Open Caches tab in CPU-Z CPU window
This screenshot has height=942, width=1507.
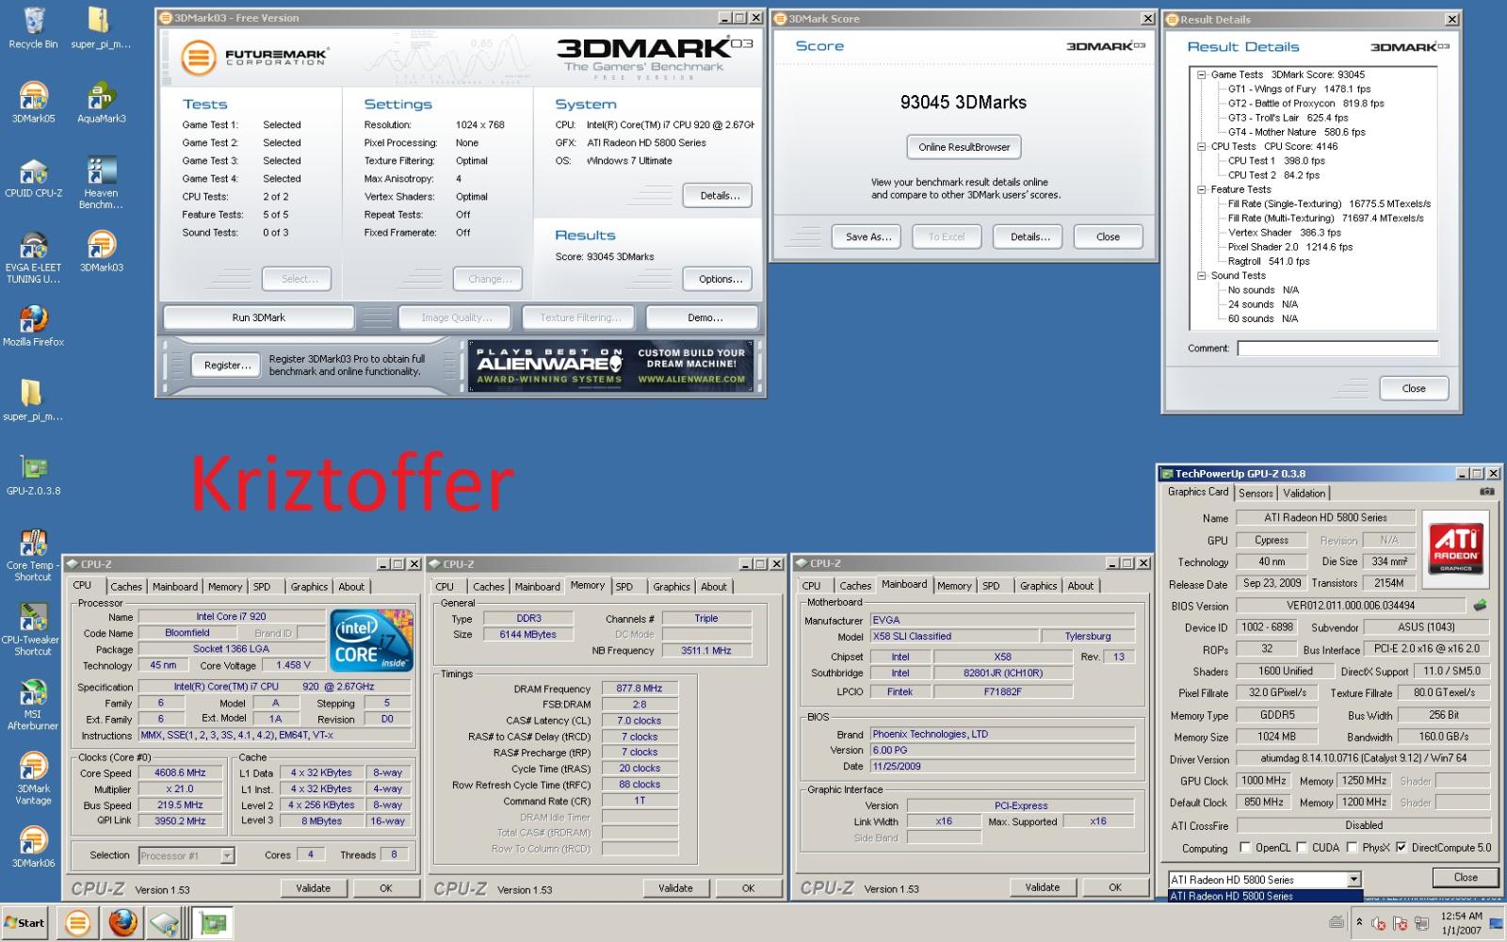[x=126, y=586]
